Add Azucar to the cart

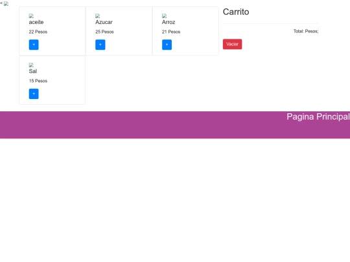100,45
